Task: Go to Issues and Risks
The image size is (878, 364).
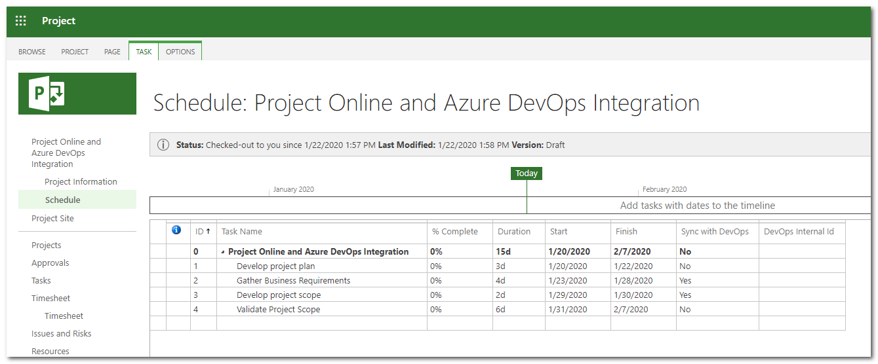Action: [62, 334]
